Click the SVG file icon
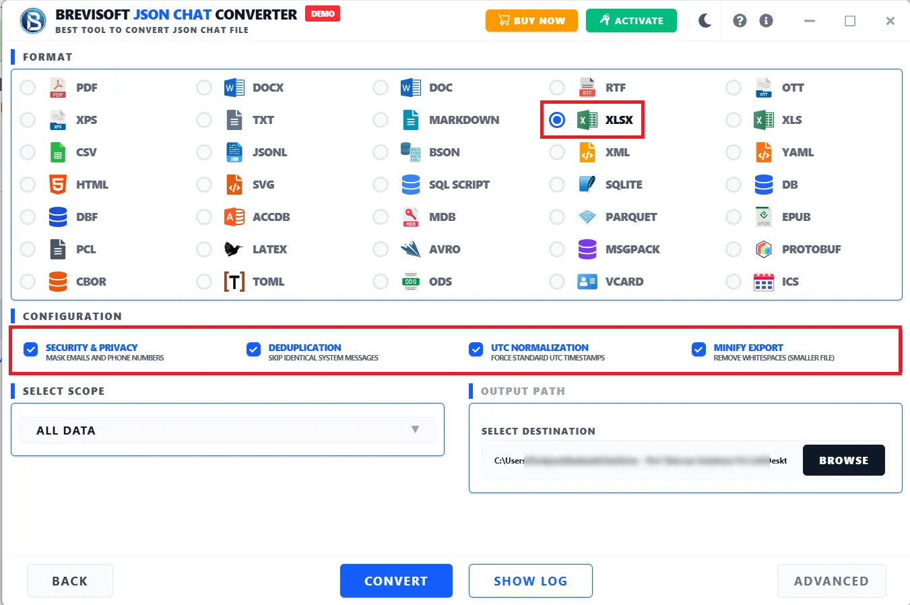This screenshot has height=605, width=910. pyautogui.click(x=234, y=185)
